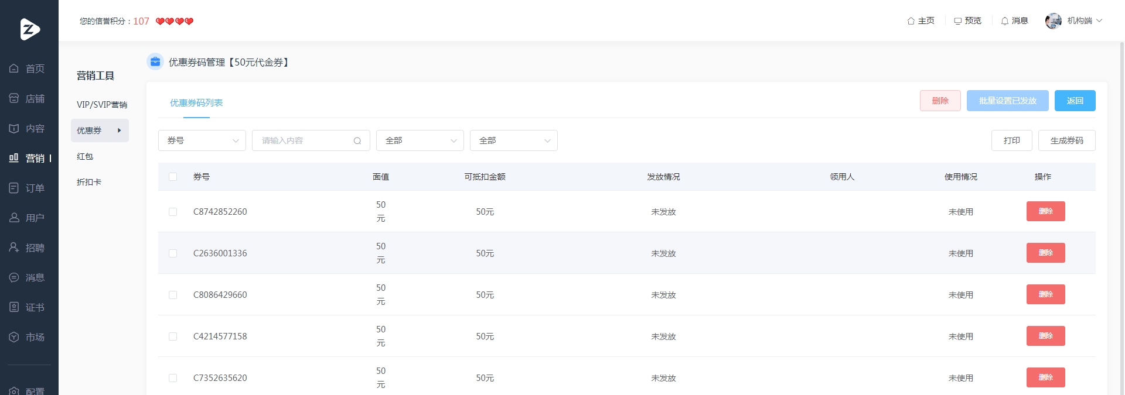Screen dimensions: 1125x395
Task: Click the 主页 house icon in the top bar
Action: [911, 21]
